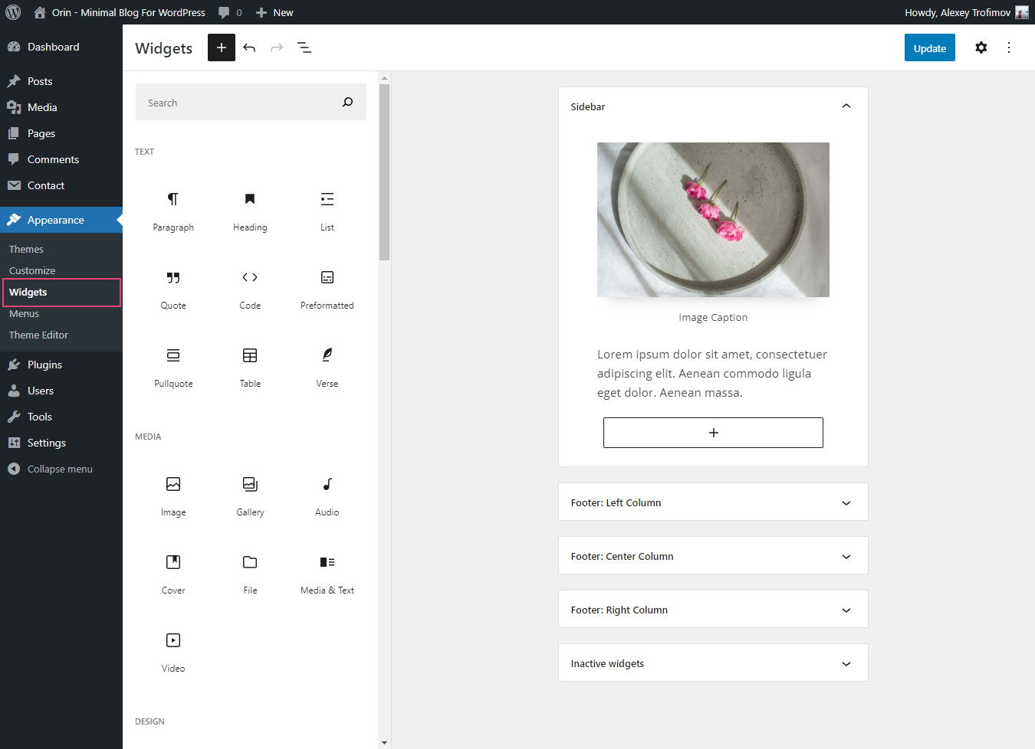Screen dimensions: 1035x749
Task: Click the Undo arrow in the toolbar
Action: (249, 47)
